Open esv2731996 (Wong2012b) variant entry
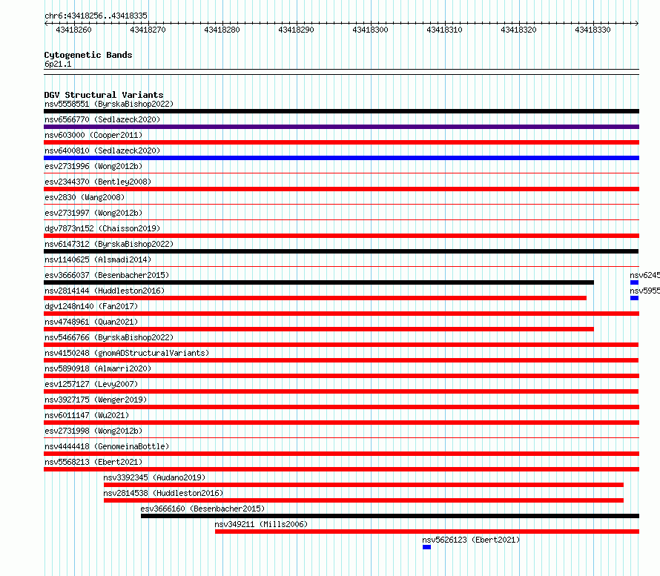Image resolution: width=660 pixels, height=576 pixels. (x=93, y=166)
